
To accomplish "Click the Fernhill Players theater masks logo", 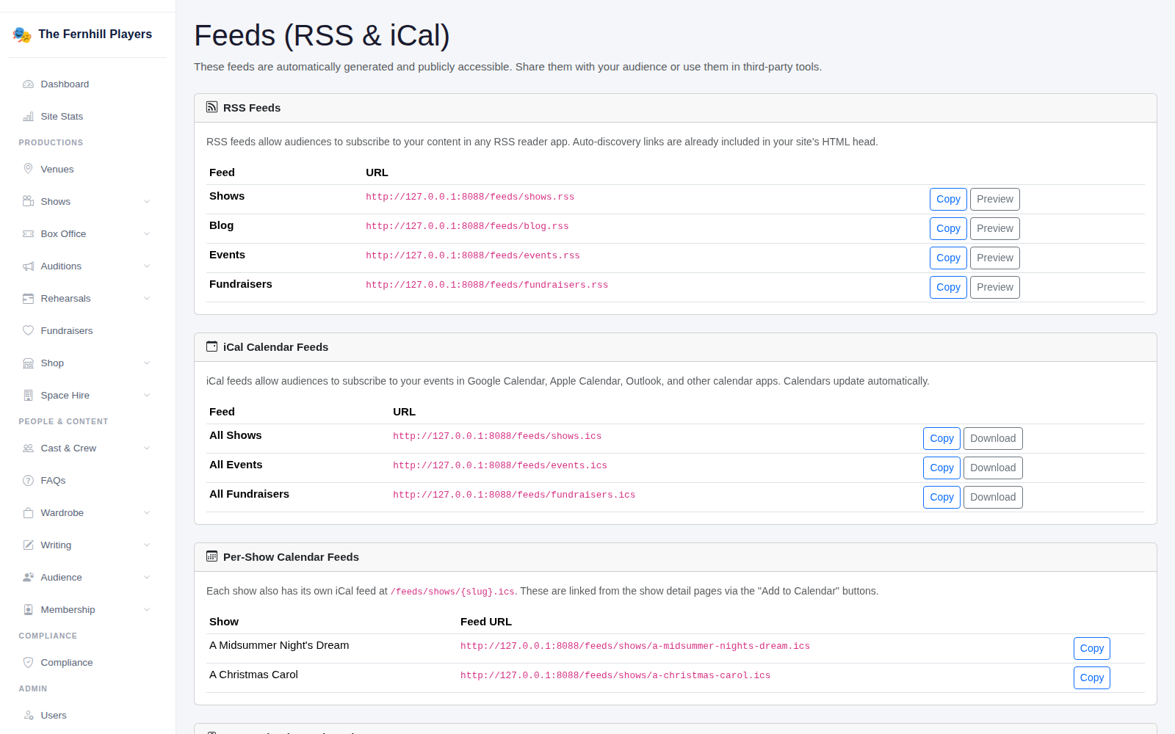I will [x=22, y=34].
